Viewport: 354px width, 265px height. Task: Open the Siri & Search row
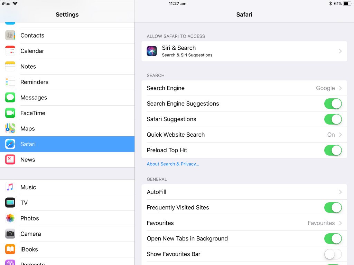pos(244,51)
